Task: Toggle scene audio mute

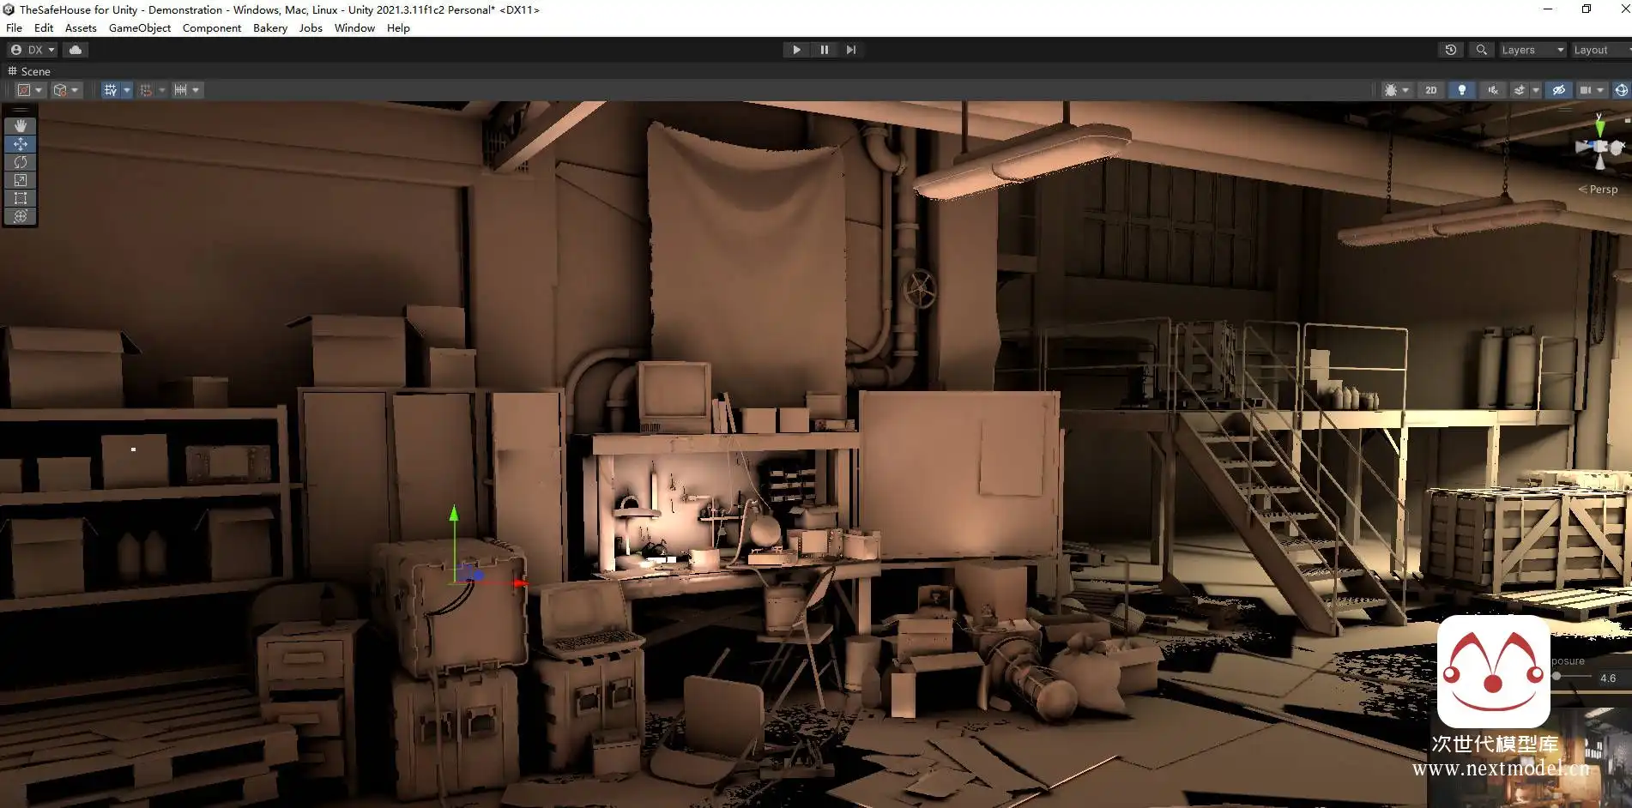Action: 1493,90
